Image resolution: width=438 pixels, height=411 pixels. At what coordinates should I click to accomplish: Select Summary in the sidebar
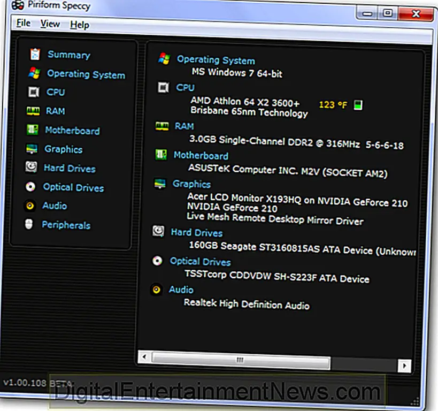[x=68, y=55]
